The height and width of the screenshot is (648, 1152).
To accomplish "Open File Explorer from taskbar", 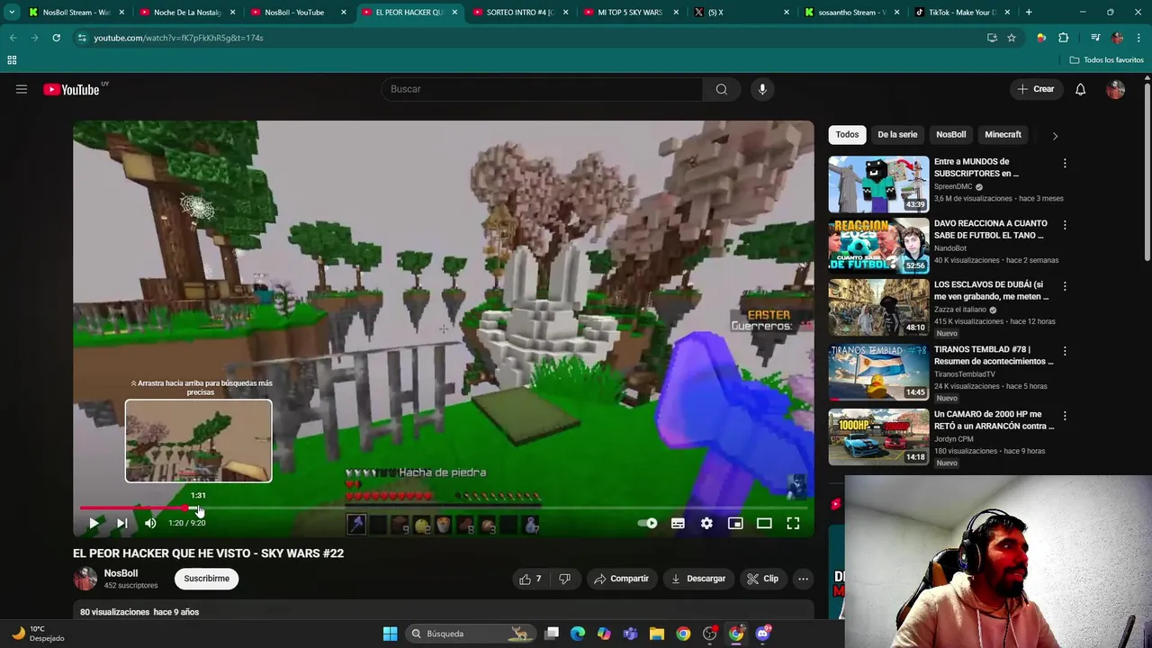I will tap(657, 634).
